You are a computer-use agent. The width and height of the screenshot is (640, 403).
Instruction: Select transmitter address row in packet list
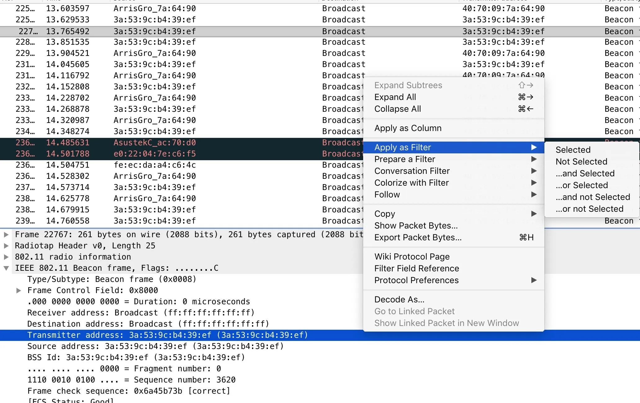click(169, 335)
